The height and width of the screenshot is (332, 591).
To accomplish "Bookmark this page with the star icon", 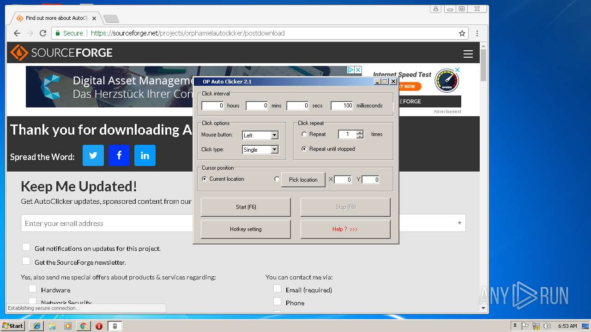I will pos(462,33).
